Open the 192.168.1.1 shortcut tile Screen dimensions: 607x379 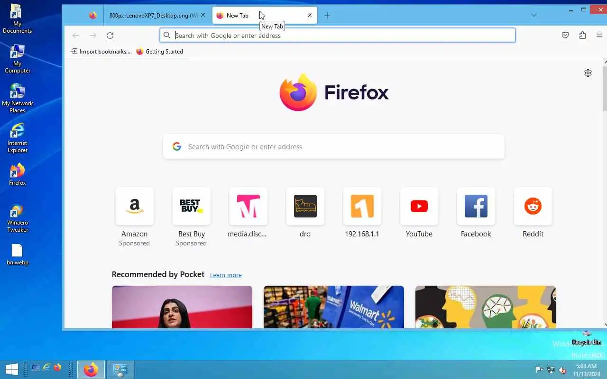pos(362,206)
